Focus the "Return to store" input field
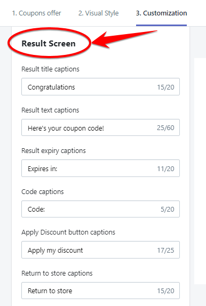Screen dimensions: 206x306 click(100, 291)
